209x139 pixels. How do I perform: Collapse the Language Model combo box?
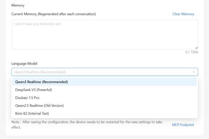pyautogui.click(x=104, y=72)
